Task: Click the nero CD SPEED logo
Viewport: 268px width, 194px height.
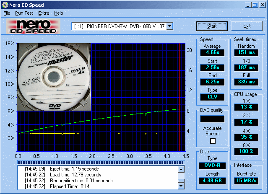Action: (x=33, y=26)
